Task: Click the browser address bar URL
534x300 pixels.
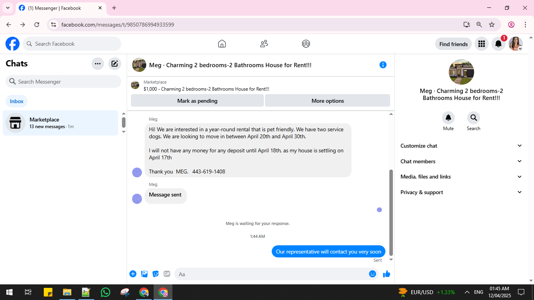Action: (x=118, y=25)
